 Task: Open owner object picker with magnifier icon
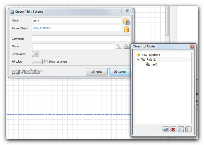(126, 46)
